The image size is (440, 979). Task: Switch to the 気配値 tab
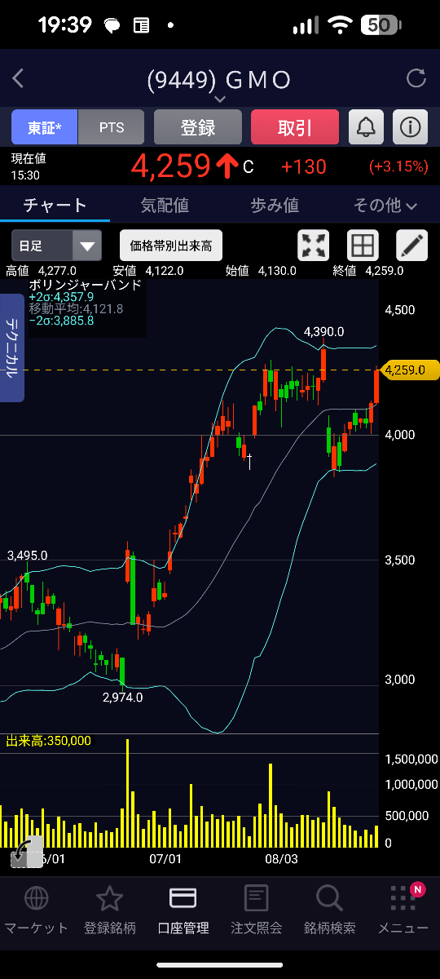(x=165, y=206)
